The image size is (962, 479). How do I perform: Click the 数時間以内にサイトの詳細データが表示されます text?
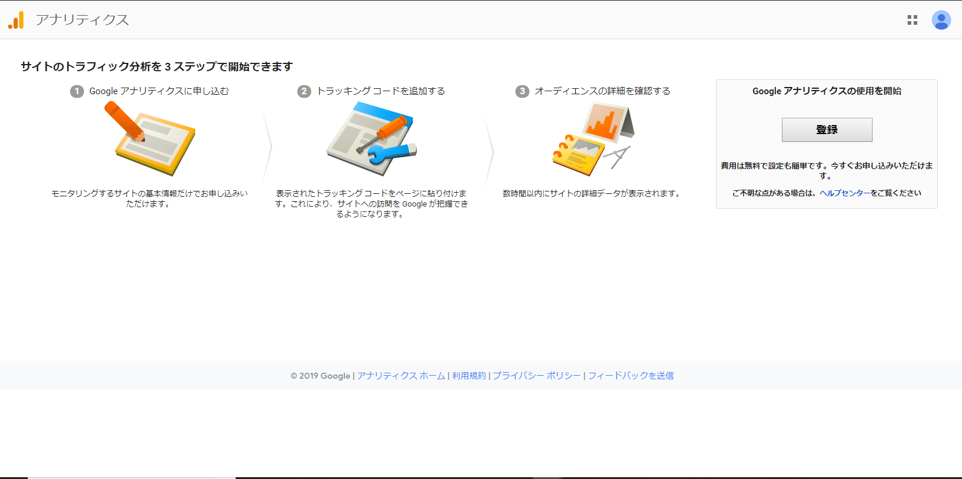pyautogui.click(x=592, y=194)
